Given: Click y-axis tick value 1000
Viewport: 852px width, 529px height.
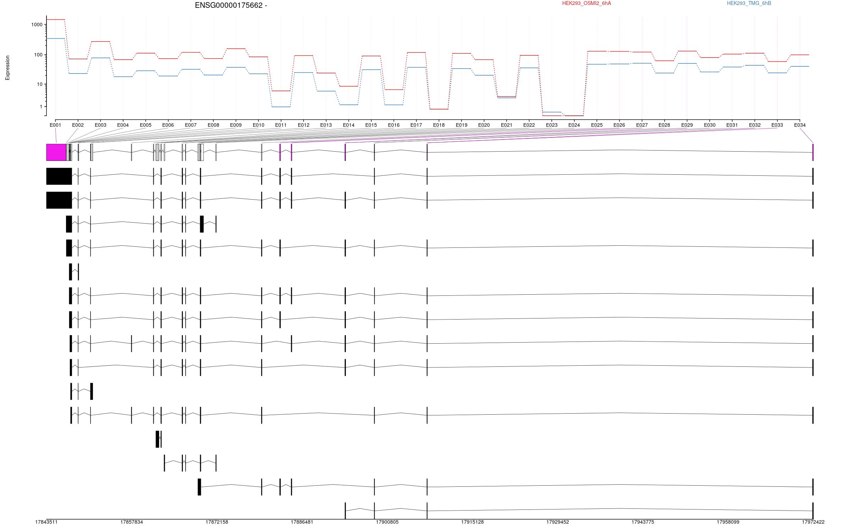Looking at the screenshot, I should click(x=37, y=24).
